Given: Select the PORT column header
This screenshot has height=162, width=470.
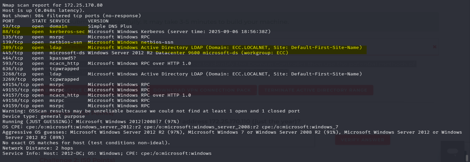Looking at the screenshot, I should pyautogui.click(x=8, y=21).
